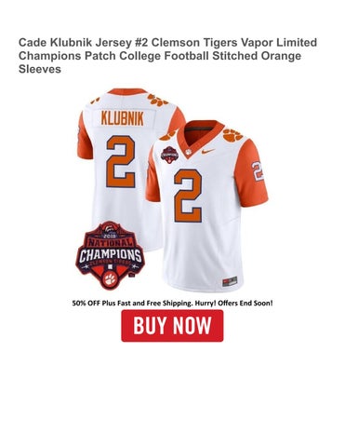Image resolution: width=345 pixels, height=447 pixels.
Task: Click the paw print above the chest champions patch
Action: point(167,135)
